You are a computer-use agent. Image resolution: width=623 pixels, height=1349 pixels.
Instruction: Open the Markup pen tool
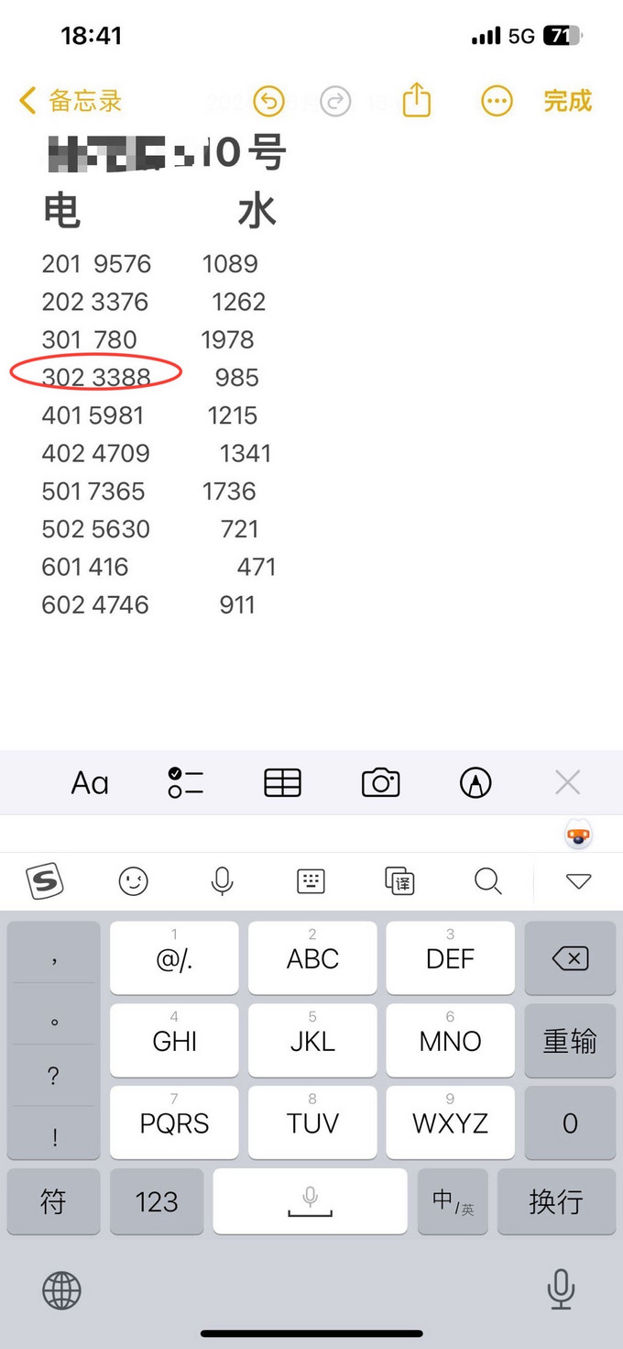click(475, 783)
